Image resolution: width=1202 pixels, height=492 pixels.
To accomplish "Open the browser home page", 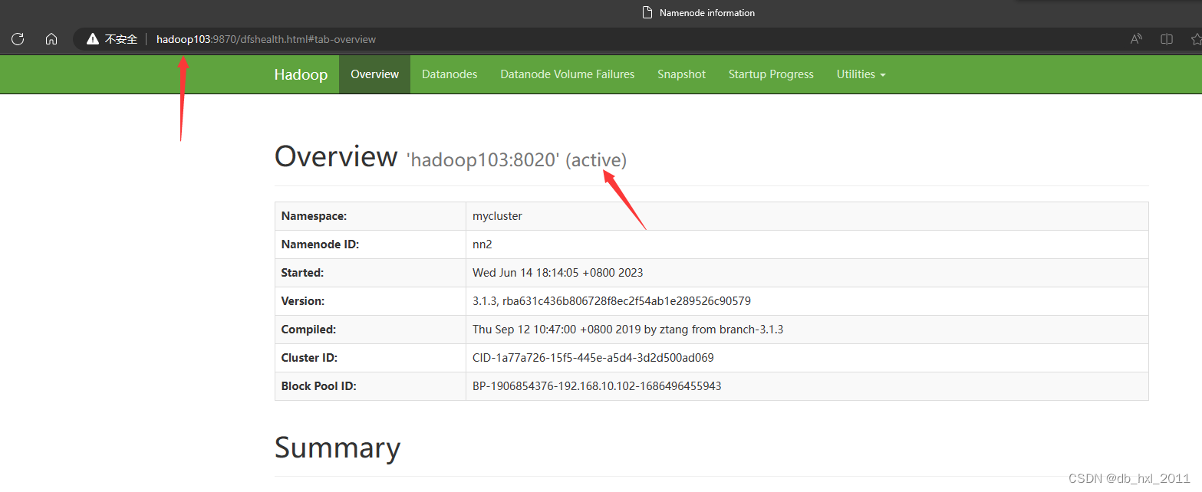I will click(51, 39).
